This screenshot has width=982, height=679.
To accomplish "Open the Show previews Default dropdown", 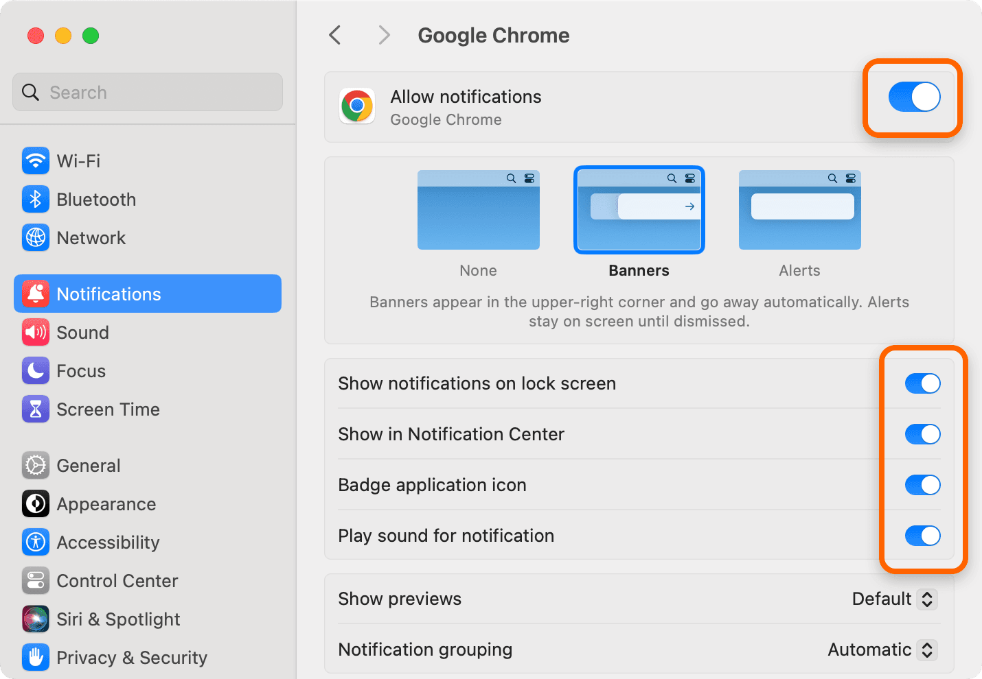I will [895, 599].
